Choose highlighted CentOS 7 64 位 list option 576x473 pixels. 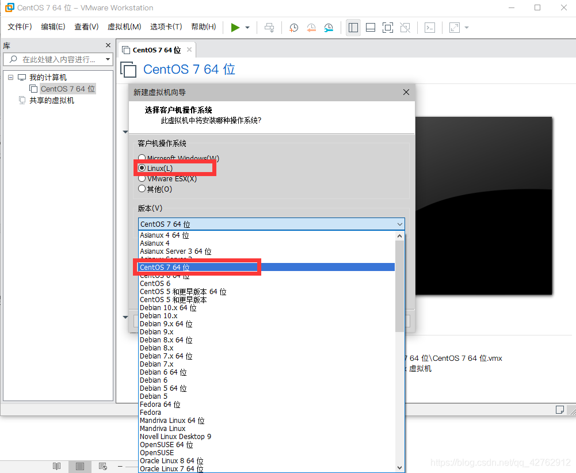click(267, 268)
